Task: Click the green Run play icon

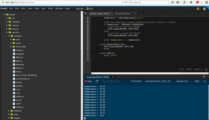Action: pyautogui.click(x=88, y=9)
